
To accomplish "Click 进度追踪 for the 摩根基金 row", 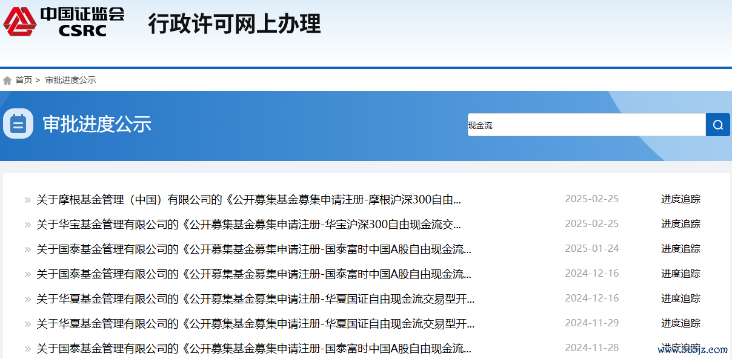I will pyautogui.click(x=680, y=199).
